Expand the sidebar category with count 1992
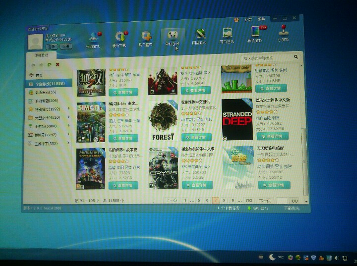 [68, 109]
